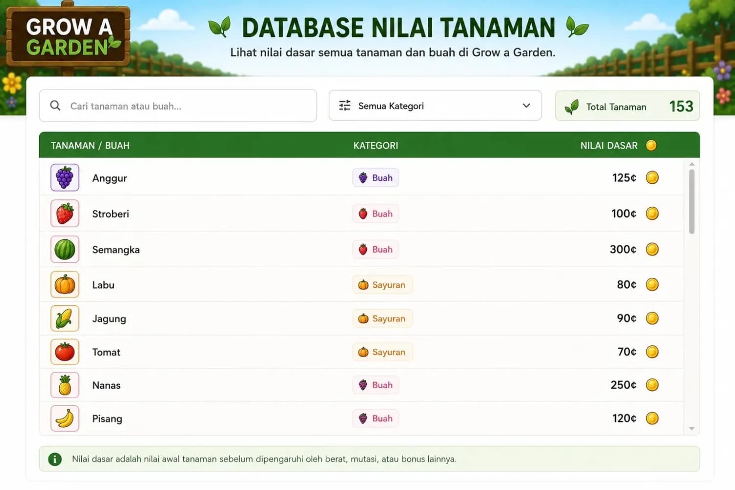This screenshot has width=735, height=490.
Task: Click the Semangka watermelon icon
Action: point(65,249)
